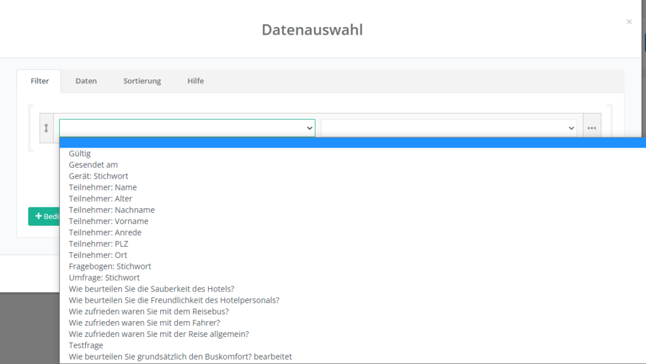The height and width of the screenshot is (364, 646).
Task: Click the green add condition button
Action: [x=44, y=216]
